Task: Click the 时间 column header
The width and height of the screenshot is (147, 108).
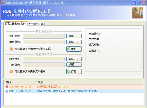Action: 20,82
